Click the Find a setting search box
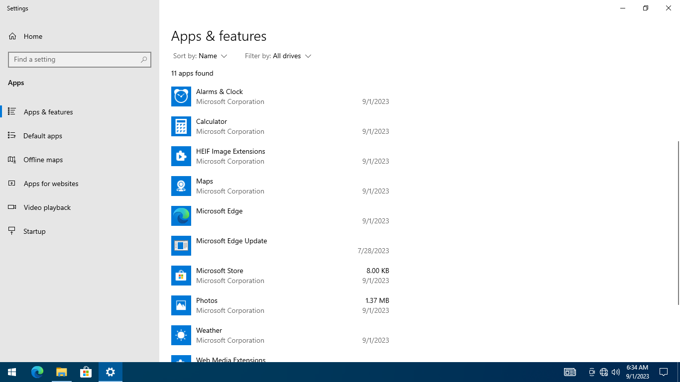Screen dimensions: 680x382 coord(80,60)
